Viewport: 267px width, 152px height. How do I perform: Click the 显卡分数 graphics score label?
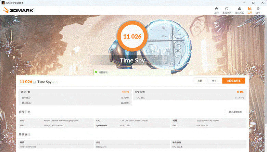tap(25, 92)
